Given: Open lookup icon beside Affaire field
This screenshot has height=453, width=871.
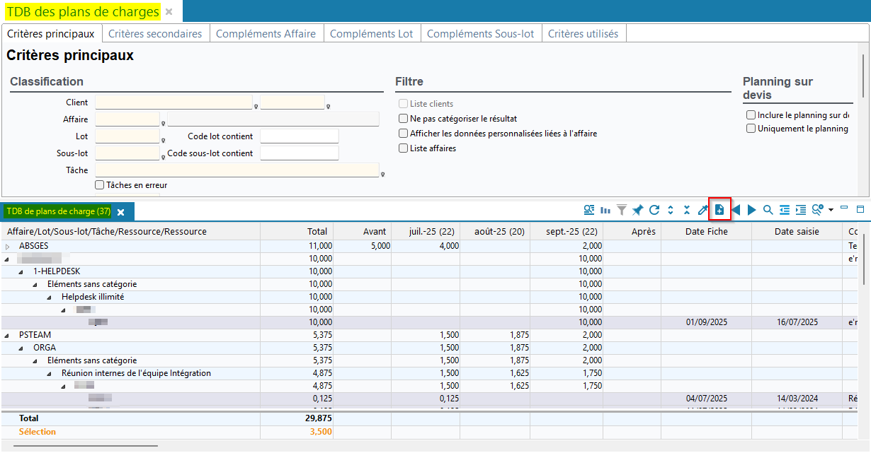Looking at the screenshot, I should click(x=163, y=124).
